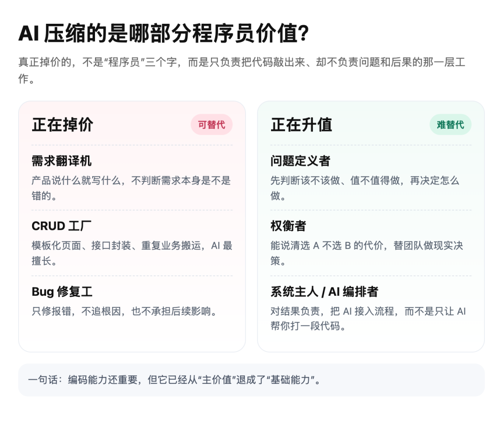
Task: Select the CRUD 工厂 item title
Action: tap(61, 226)
